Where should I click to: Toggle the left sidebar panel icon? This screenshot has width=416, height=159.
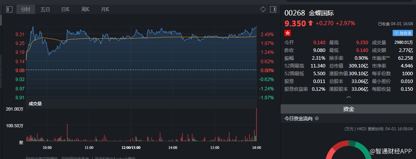coord(10,9)
